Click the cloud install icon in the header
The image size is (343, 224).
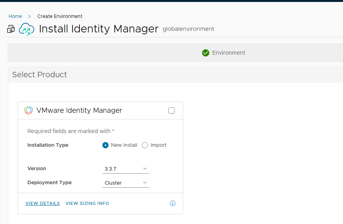pyautogui.click(x=27, y=29)
